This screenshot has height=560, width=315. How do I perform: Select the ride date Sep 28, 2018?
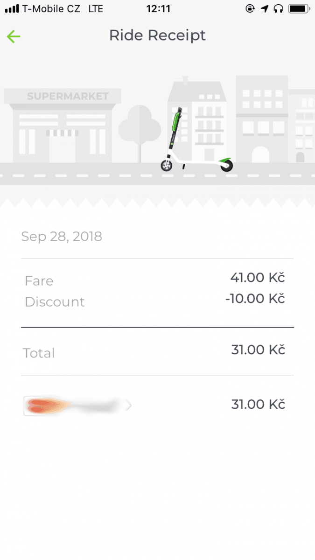pos(61,236)
